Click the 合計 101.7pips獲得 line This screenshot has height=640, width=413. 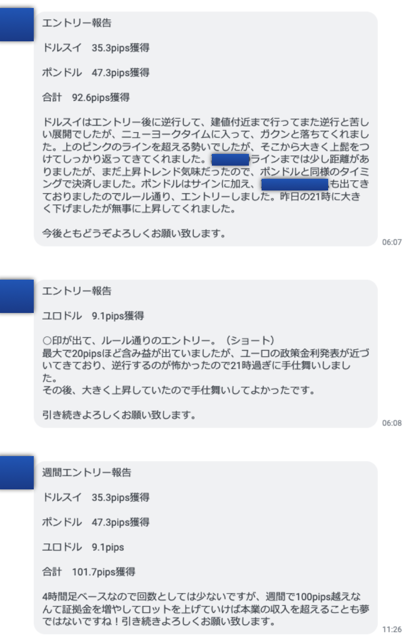tap(89, 572)
